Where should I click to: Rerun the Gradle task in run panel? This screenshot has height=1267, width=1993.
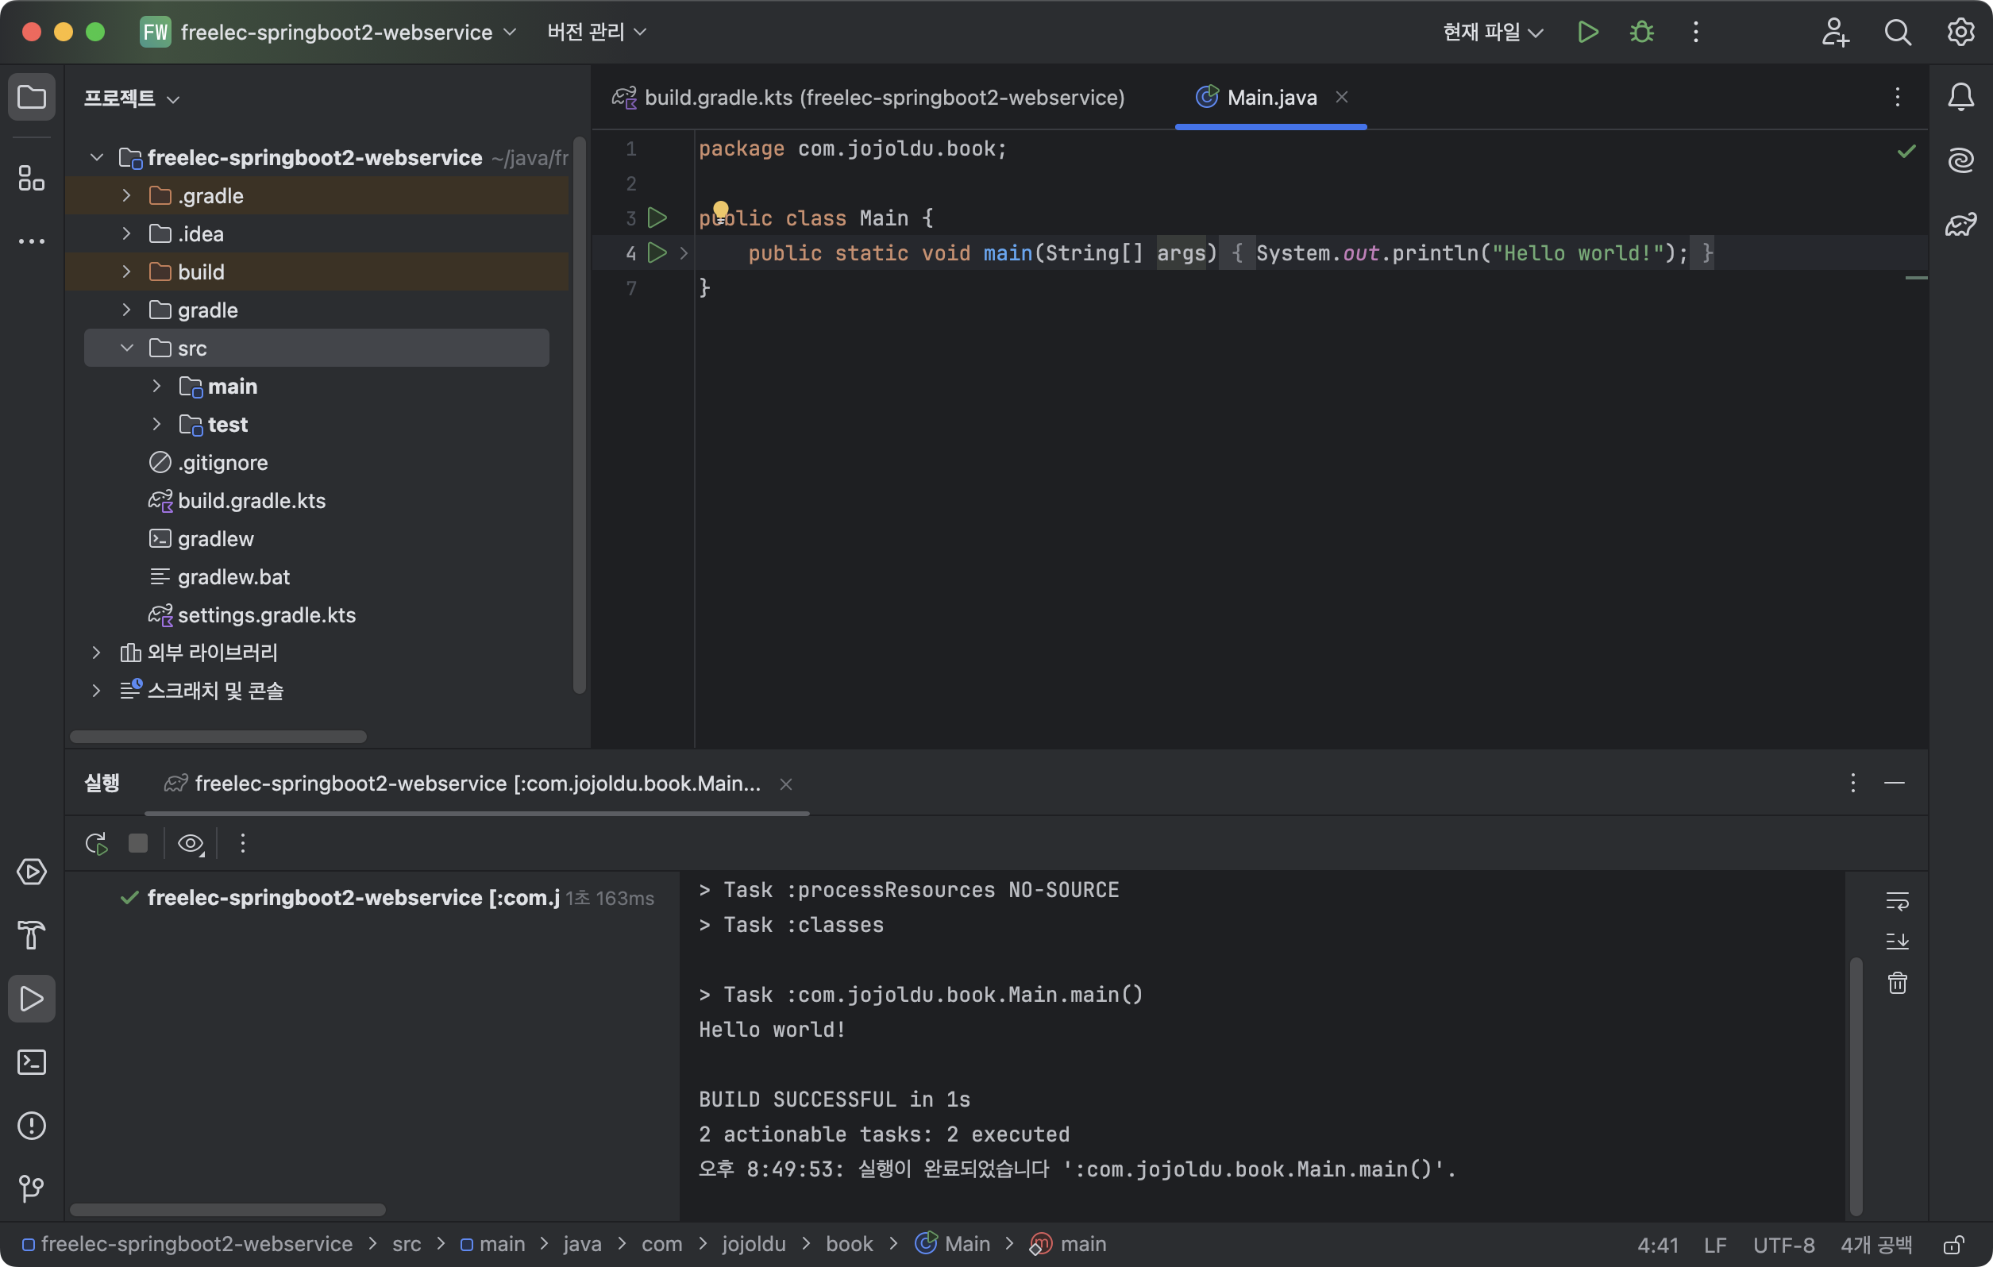97,843
